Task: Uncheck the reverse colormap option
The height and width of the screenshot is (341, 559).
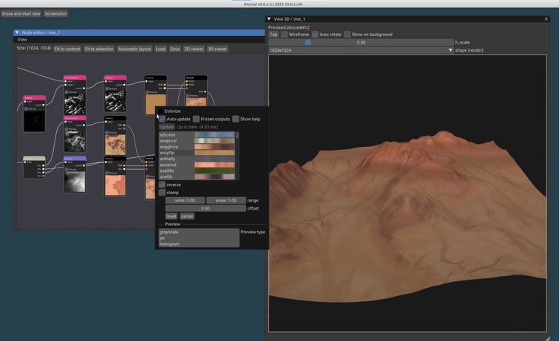Action: click(162, 185)
